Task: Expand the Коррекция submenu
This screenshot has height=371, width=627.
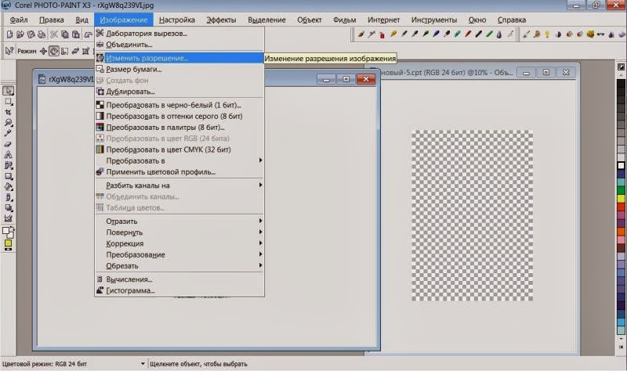Action: [179, 243]
